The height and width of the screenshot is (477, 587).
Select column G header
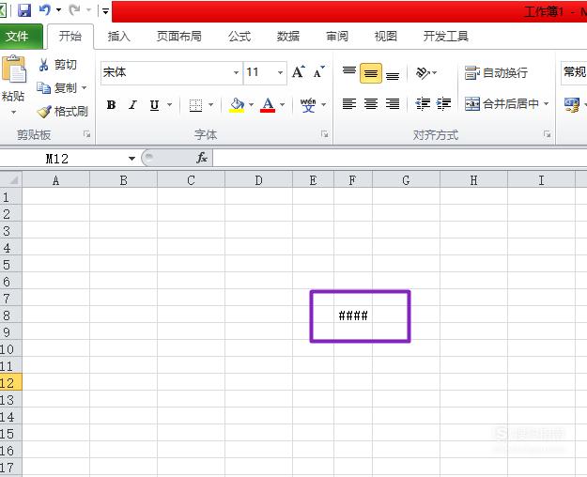[x=406, y=180]
